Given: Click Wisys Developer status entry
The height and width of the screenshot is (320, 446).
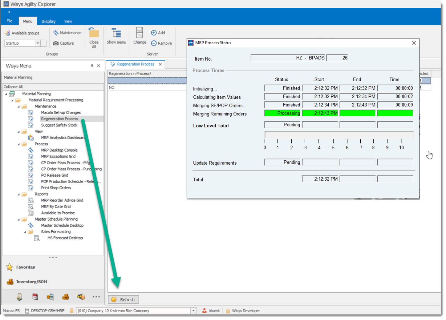Looking at the screenshot, I should [x=243, y=311].
